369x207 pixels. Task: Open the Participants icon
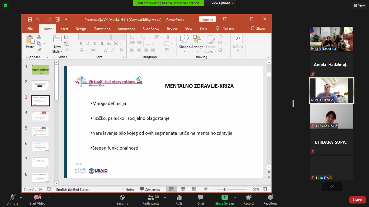point(151,198)
